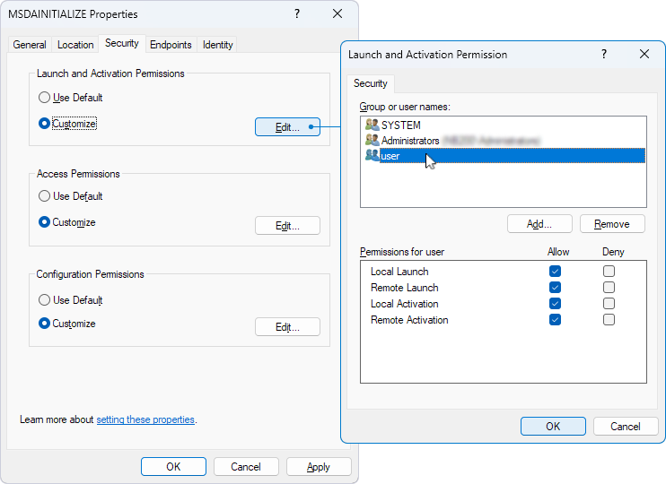
Task: Click OK in Launch and Activation Permission dialog
Action: 553,427
